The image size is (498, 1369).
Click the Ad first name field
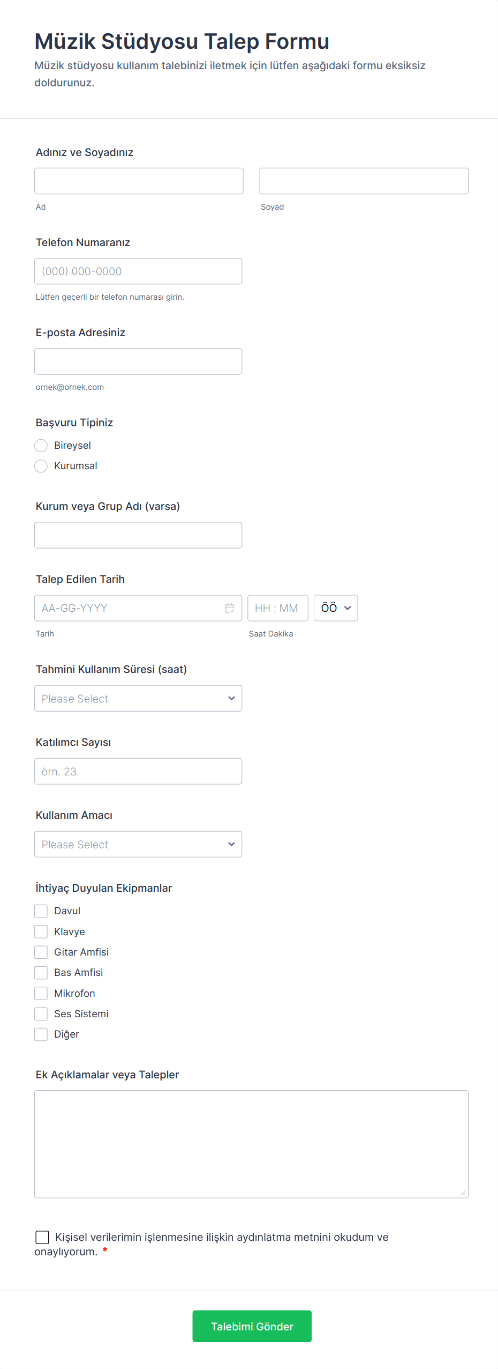pyautogui.click(x=139, y=181)
